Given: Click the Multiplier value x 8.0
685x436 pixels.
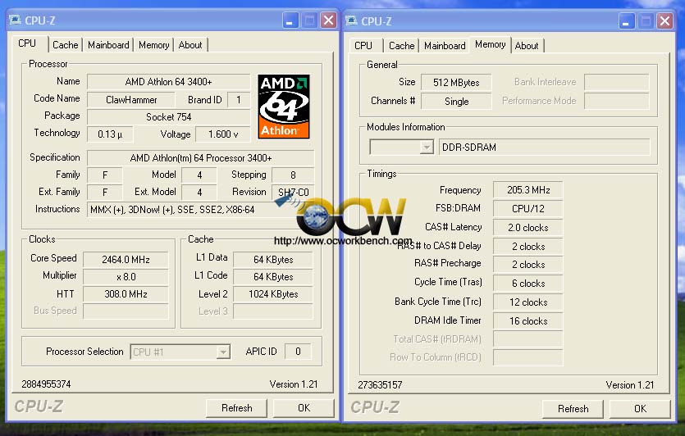Looking at the screenshot, I should click(126, 277).
